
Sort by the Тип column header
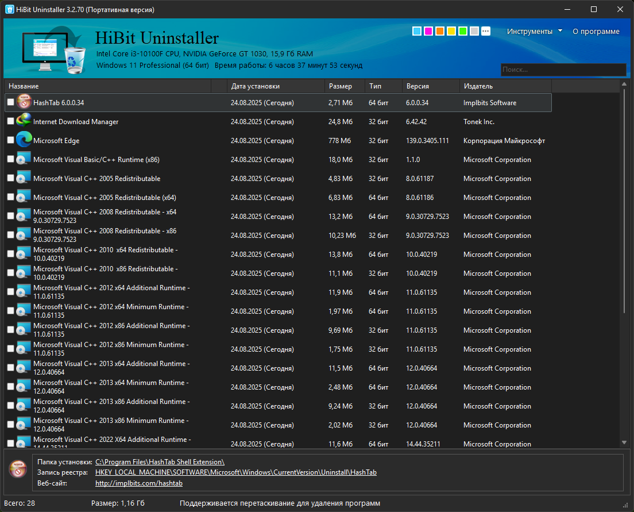click(383, 86)
